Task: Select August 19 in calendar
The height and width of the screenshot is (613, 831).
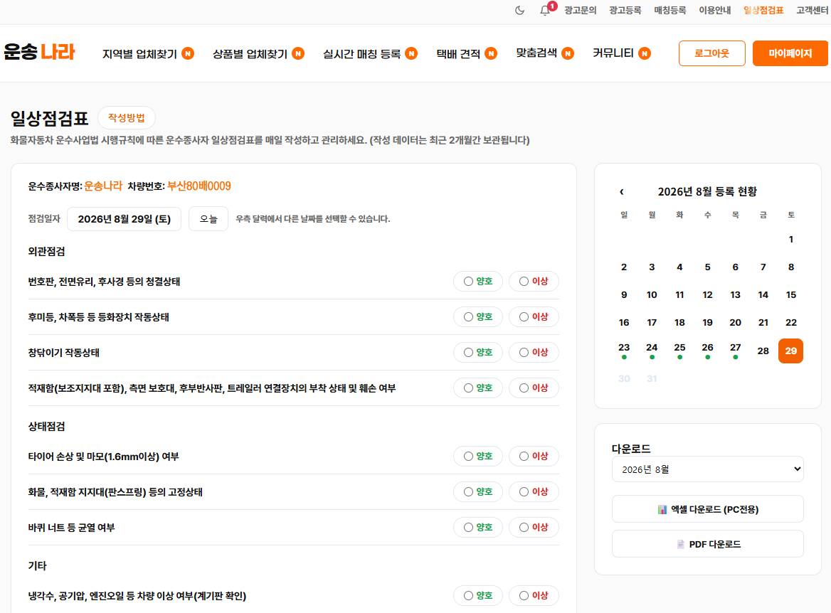Action: click(707, 322)
